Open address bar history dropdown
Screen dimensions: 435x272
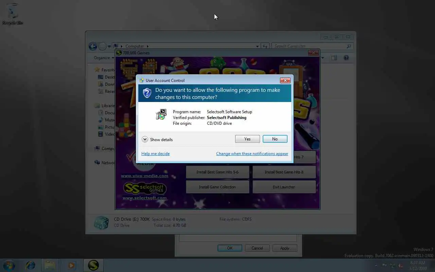tap(257, 46)
